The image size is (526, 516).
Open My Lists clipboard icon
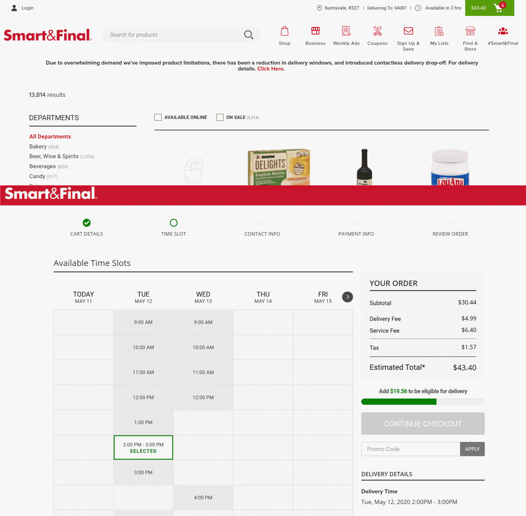coord(439,31)
